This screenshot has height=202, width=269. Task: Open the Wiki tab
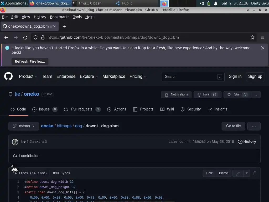(167, 109)
